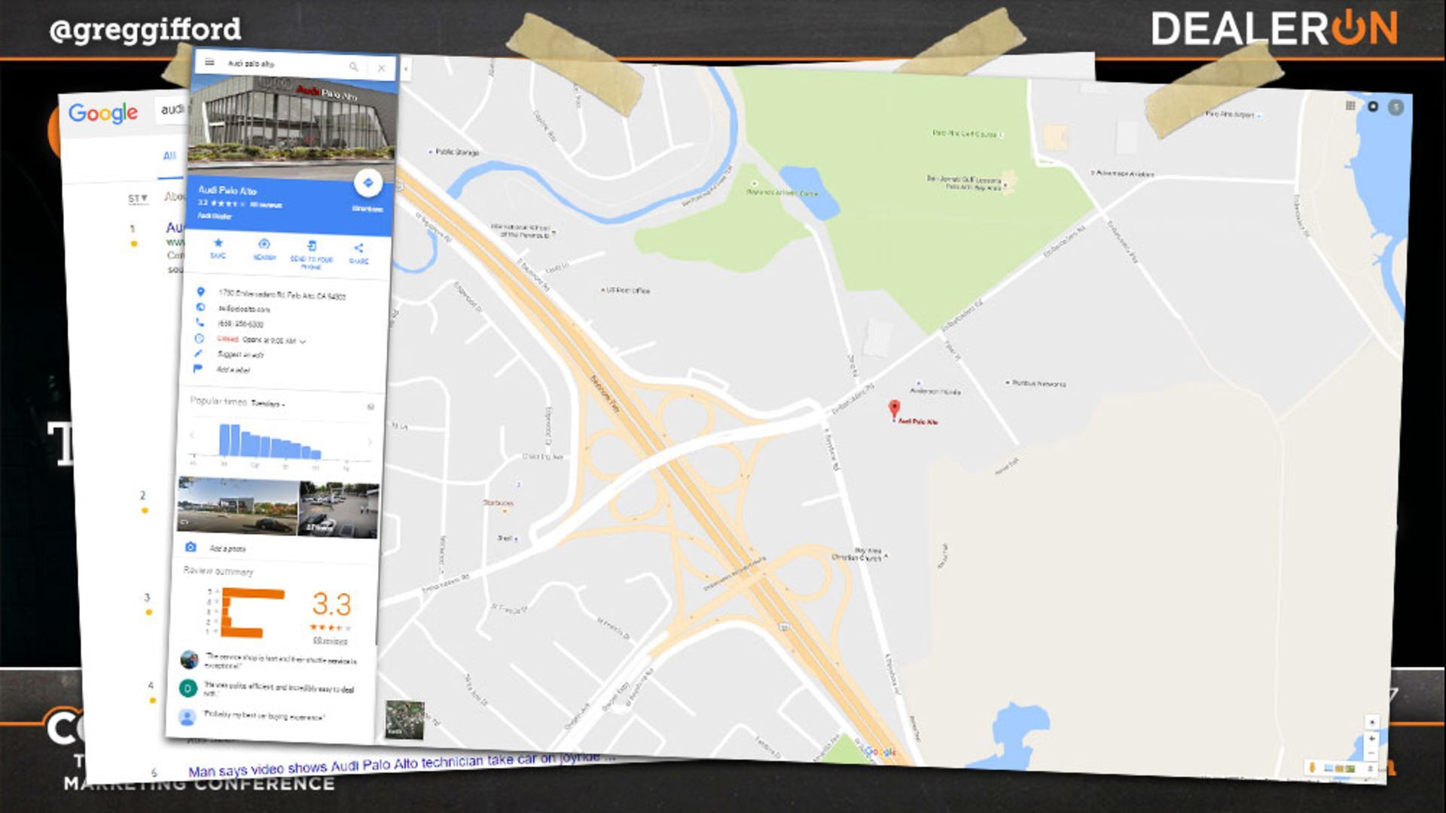Screen dimensions: 1446x813
Task: Expand the opening hours dropdown arrow
Action: pos(303,342)
